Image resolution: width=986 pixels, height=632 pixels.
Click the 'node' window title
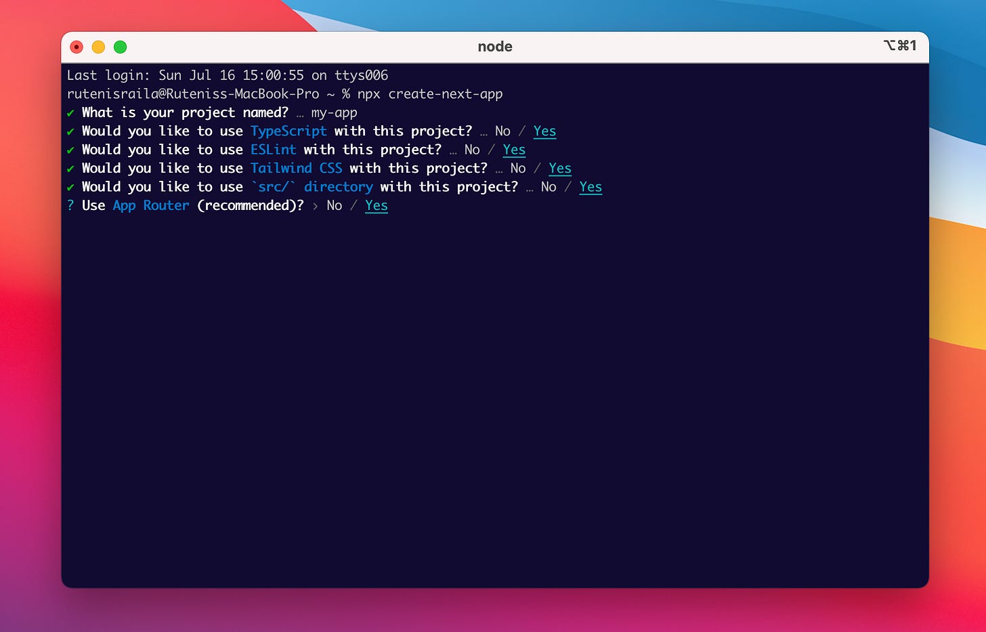(495, 47)
